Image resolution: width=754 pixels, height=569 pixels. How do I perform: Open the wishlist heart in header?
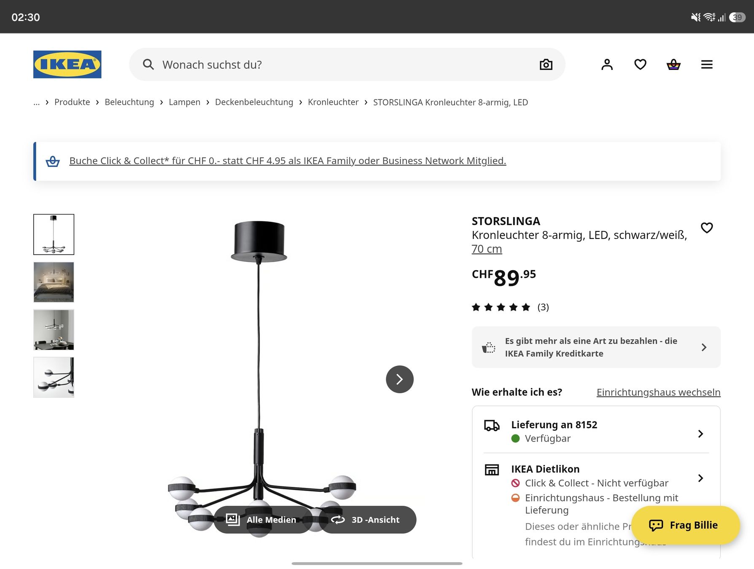[640, 64]
